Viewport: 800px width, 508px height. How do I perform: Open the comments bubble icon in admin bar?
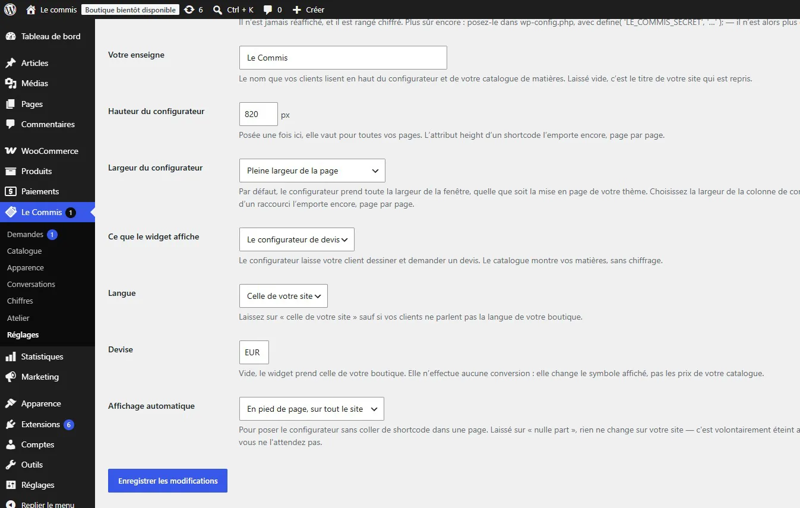268,10
